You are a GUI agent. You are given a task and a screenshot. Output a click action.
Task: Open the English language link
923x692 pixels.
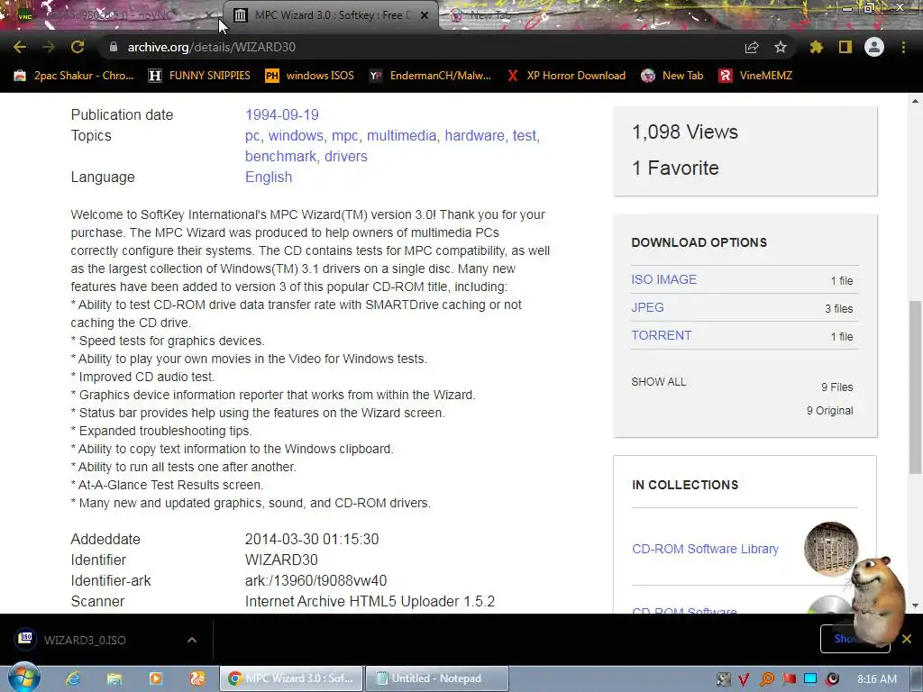[x=269, y=178]
